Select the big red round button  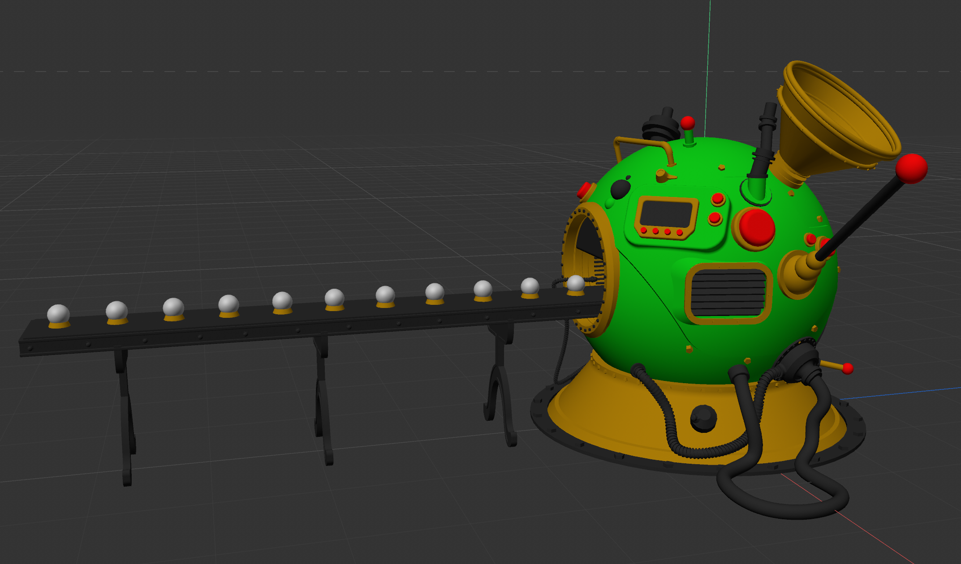[x=757, y=227]
